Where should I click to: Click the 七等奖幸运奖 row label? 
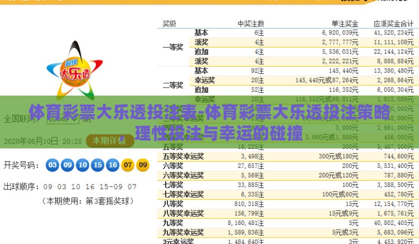pos(183,194)
